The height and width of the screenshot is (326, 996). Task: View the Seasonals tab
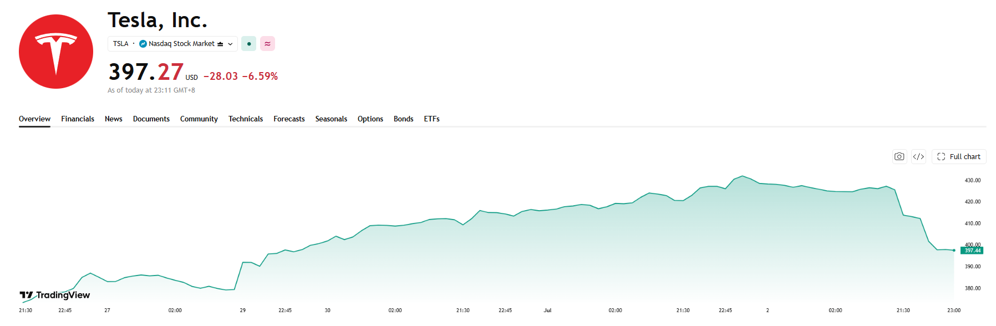[x=331, y=119]
